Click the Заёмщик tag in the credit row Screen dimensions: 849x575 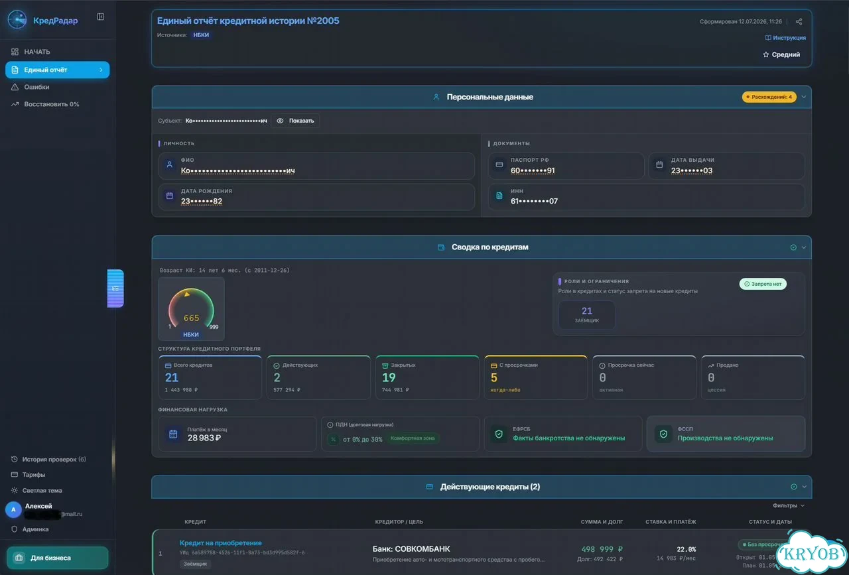[195, 564]
